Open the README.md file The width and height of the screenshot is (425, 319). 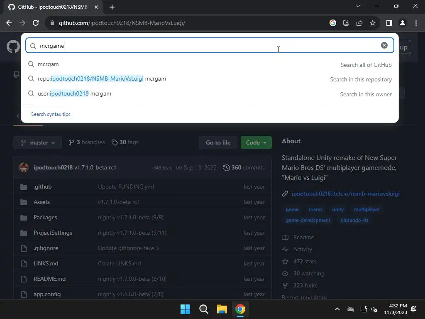50,279
